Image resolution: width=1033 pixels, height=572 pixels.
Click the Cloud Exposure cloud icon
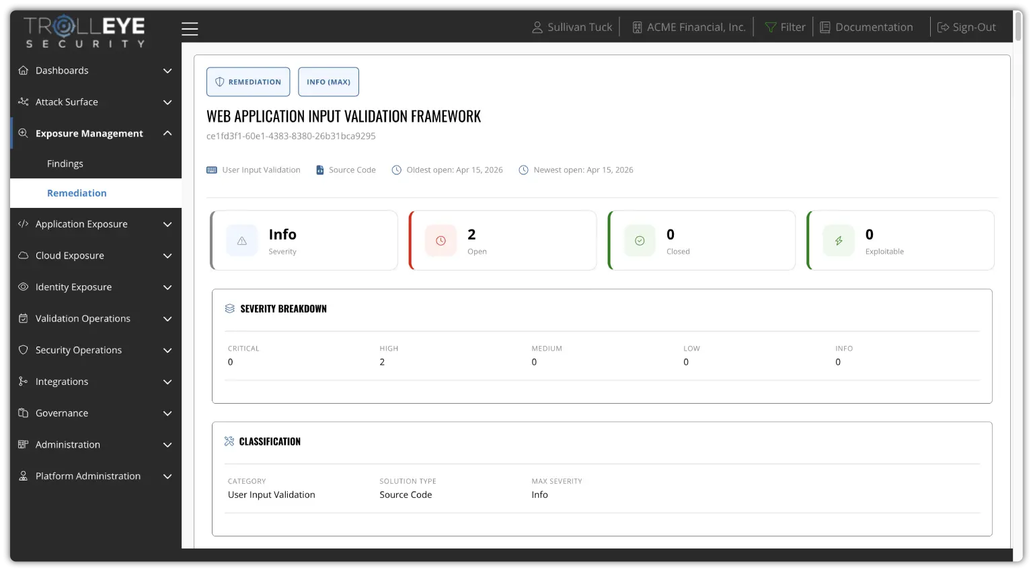[23, 256]
